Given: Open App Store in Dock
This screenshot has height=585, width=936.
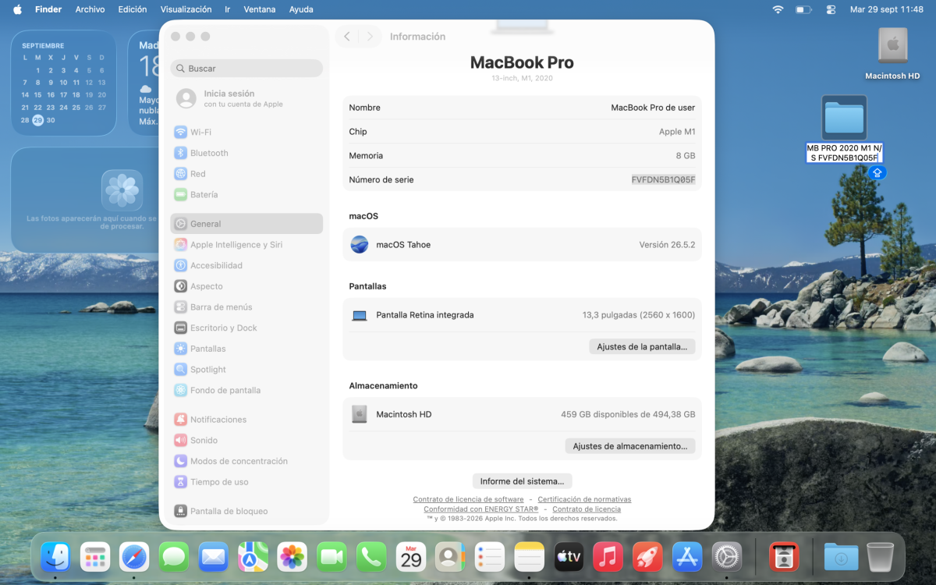Looking at the screenshot, I should click(x=687, y=557).
